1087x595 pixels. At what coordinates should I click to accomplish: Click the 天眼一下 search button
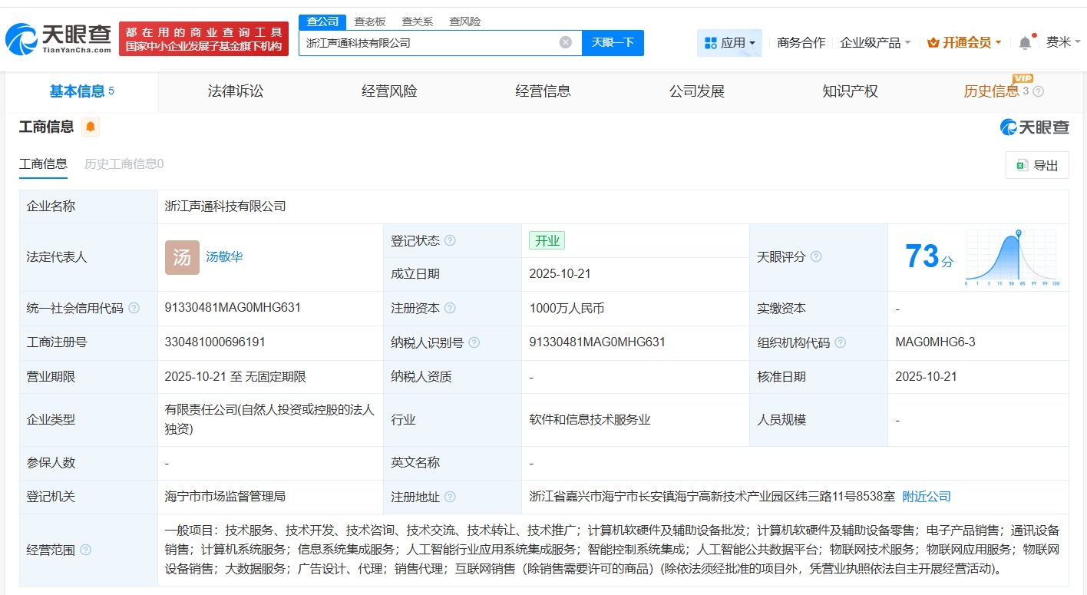click(x=613, y=42)
